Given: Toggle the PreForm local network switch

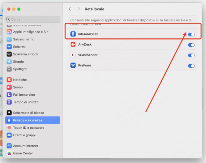Looking at the screenshot, I should coord(191,66).
